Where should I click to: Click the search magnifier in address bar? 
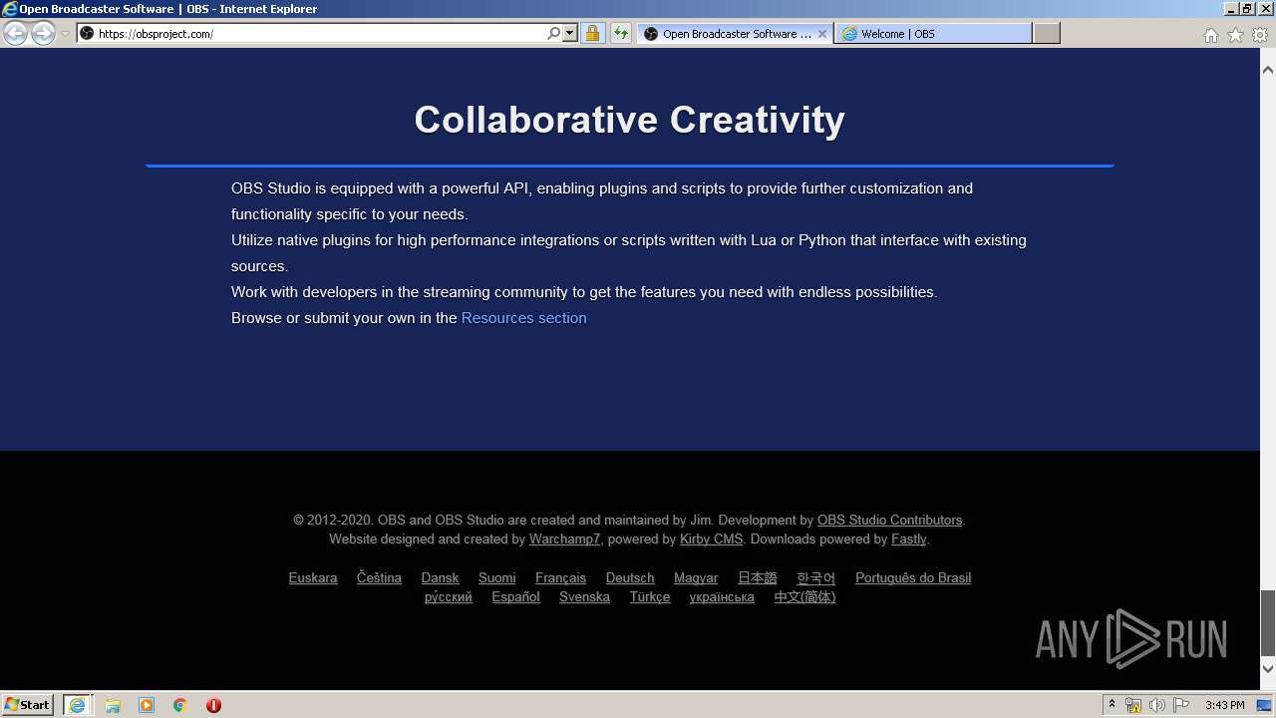pos(554,33)
